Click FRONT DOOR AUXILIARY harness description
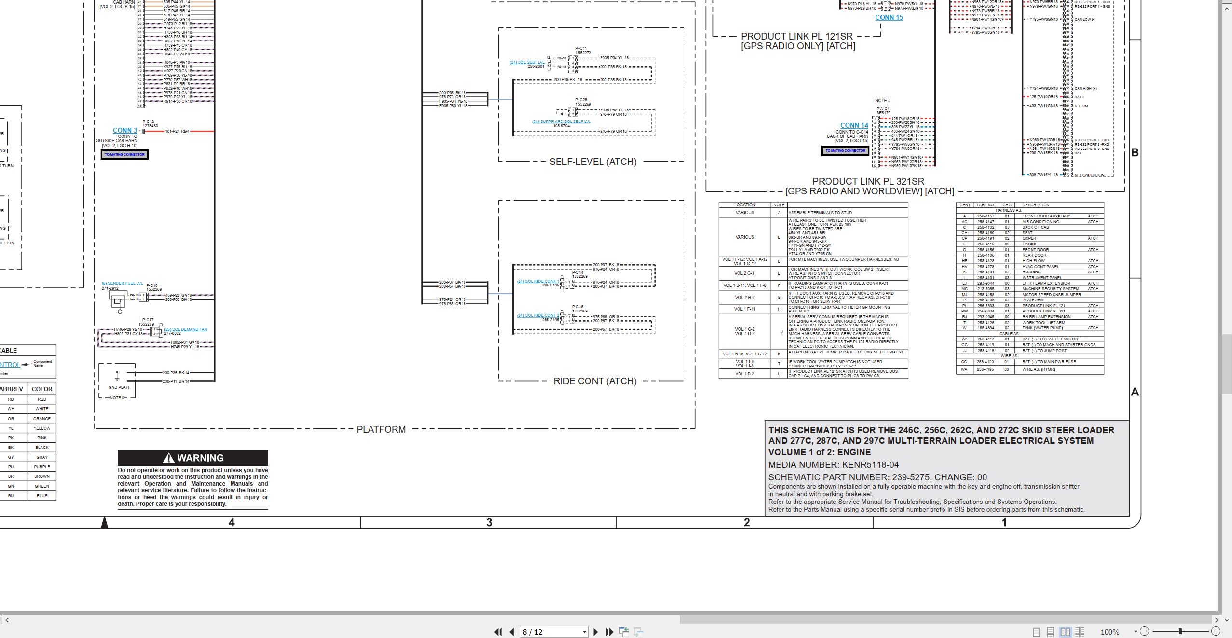This screenshot has width=1232, height=638. (x=1046, y=216)
